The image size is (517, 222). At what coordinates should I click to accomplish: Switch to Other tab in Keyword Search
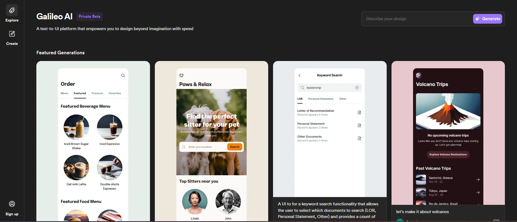pyautogui.click(x=343, y=99)
